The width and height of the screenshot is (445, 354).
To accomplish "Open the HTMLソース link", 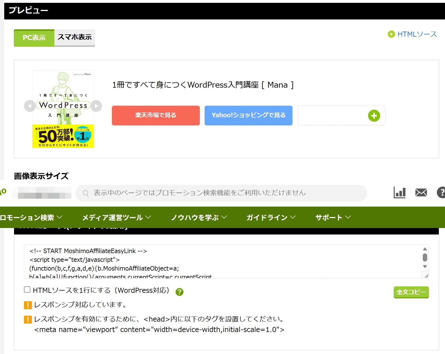I will point(417,34).
